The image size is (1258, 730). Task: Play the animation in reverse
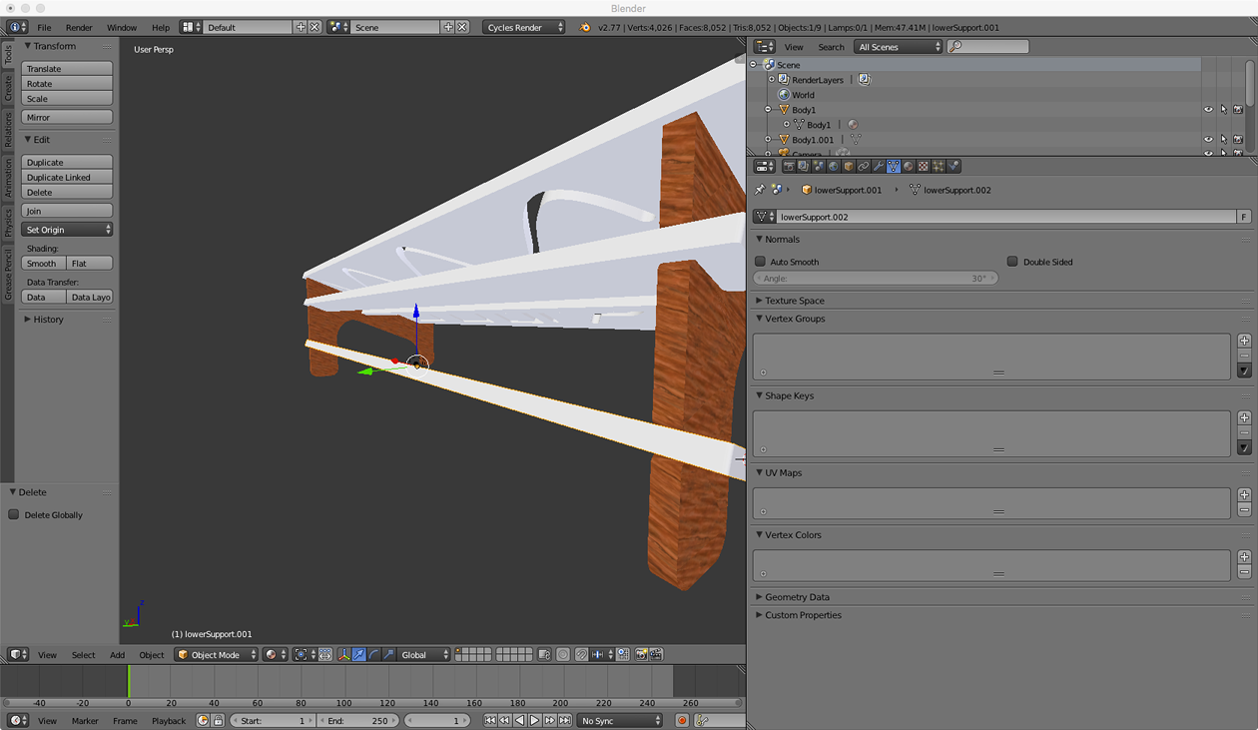(x=520, y=720)
